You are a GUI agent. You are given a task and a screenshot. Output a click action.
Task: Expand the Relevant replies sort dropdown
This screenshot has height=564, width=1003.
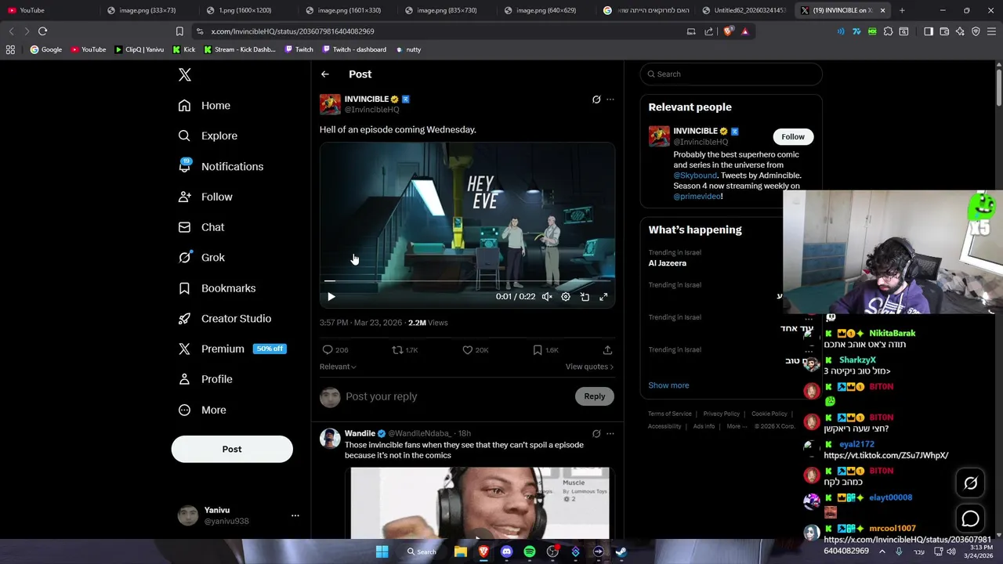pyautogui.click(x=338, y=367)
